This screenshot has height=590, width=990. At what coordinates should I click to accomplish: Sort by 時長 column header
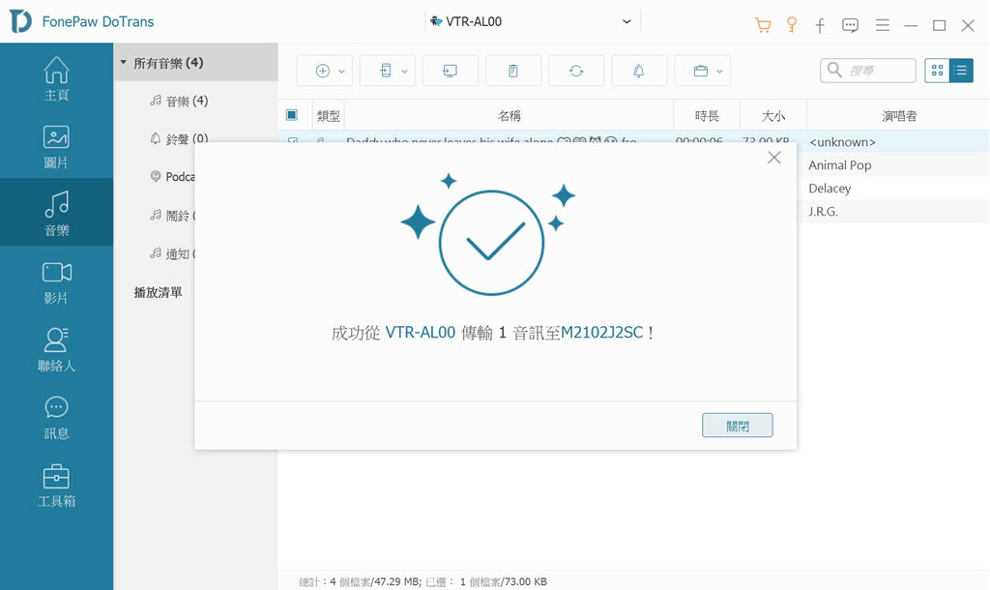[x=707, y=116]
